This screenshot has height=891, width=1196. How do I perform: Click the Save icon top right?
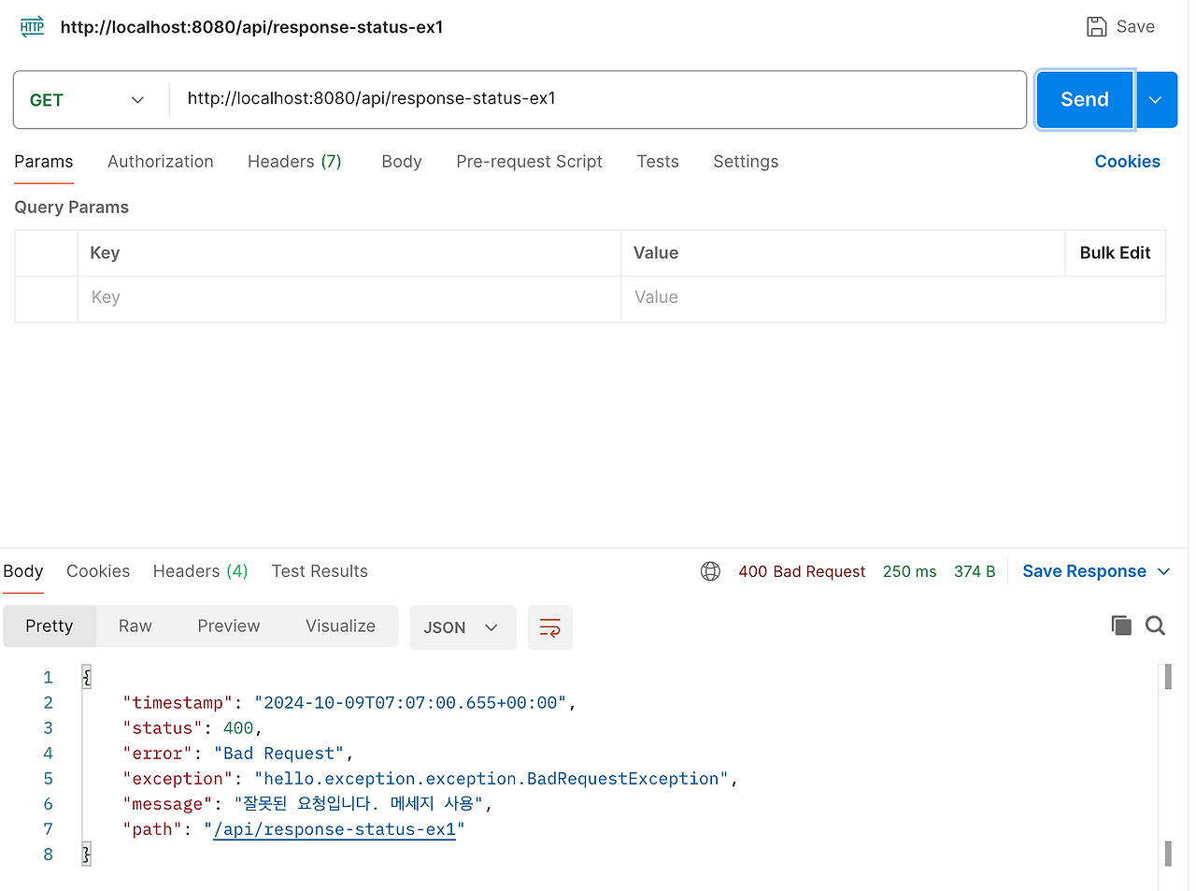point(1095,26)
